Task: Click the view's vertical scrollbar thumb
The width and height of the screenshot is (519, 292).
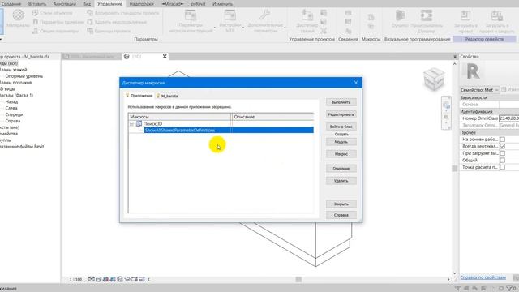Action: (454, 168)
